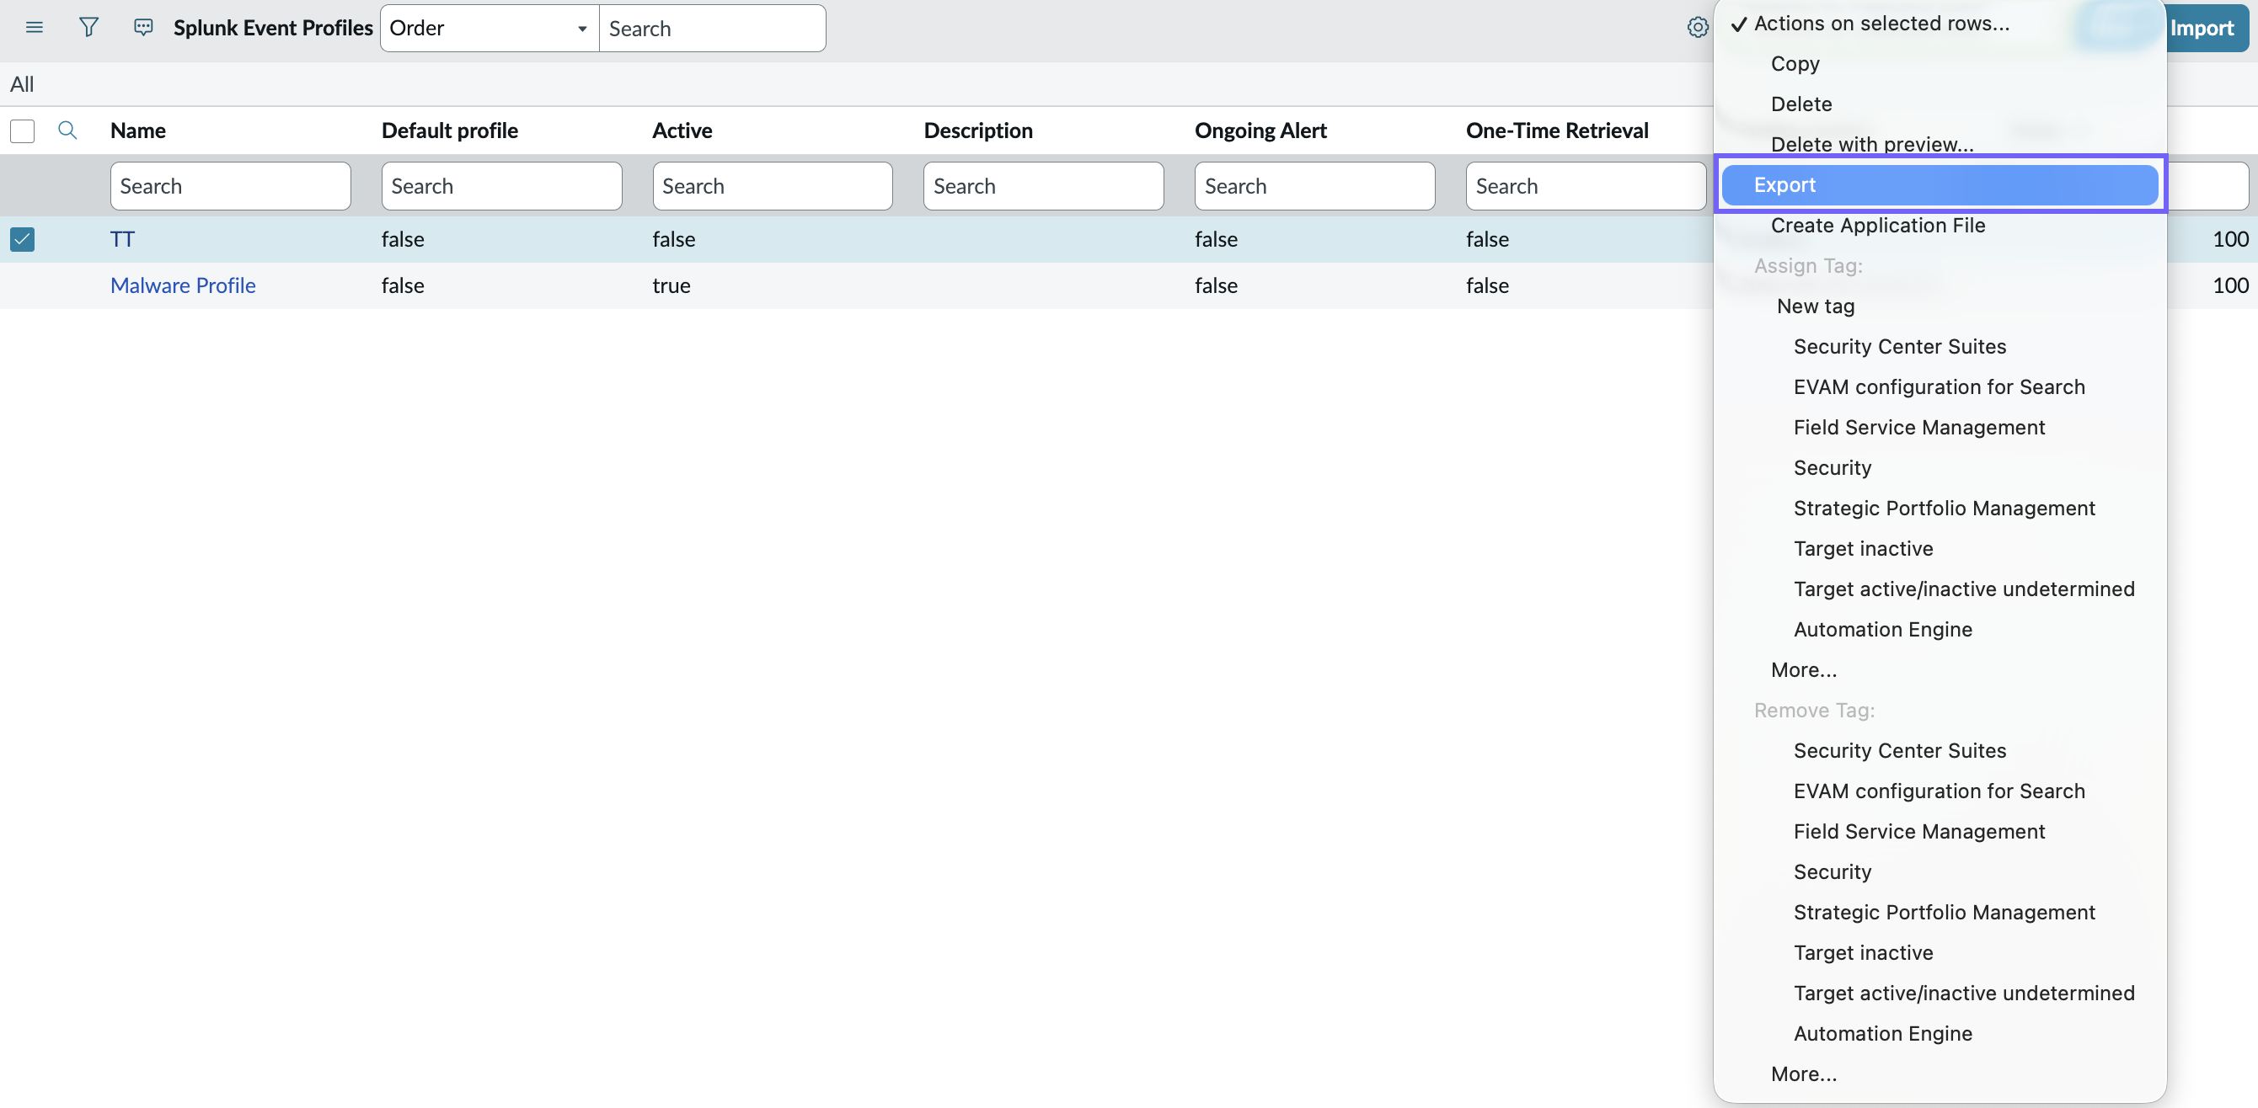This screenshot has height=1108, width=2258.
Task: Remove the EVAM configuration for Search tag
Action: tap(1939, 791)
